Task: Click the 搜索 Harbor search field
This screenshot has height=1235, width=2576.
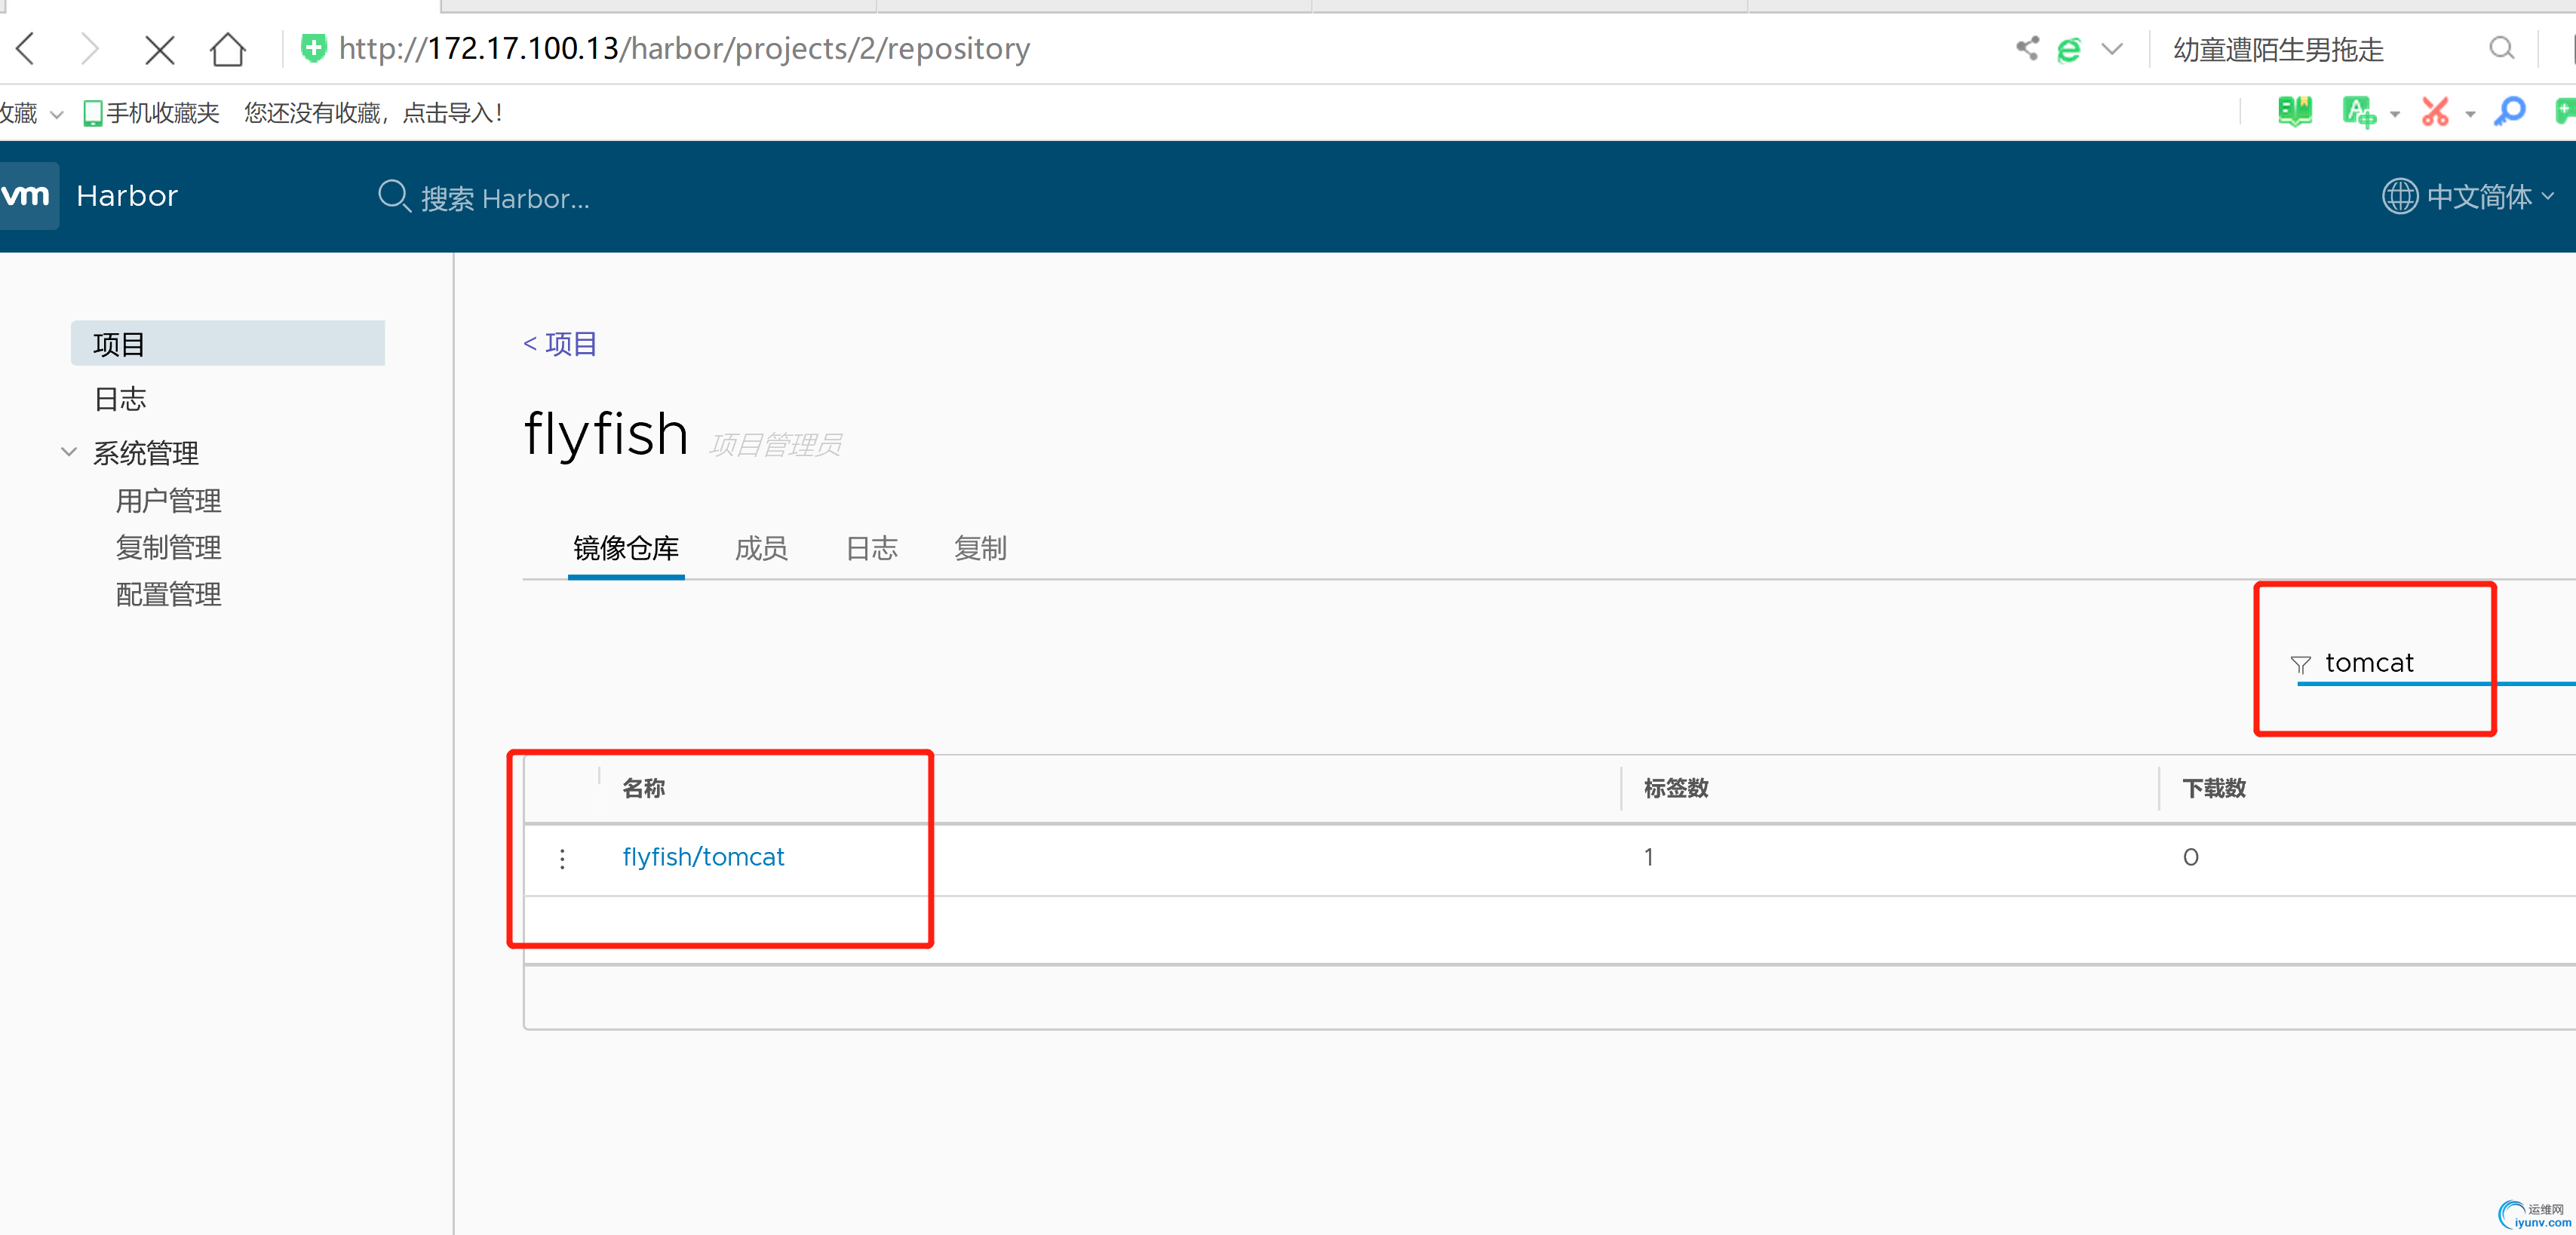Action: coord(505,198)
